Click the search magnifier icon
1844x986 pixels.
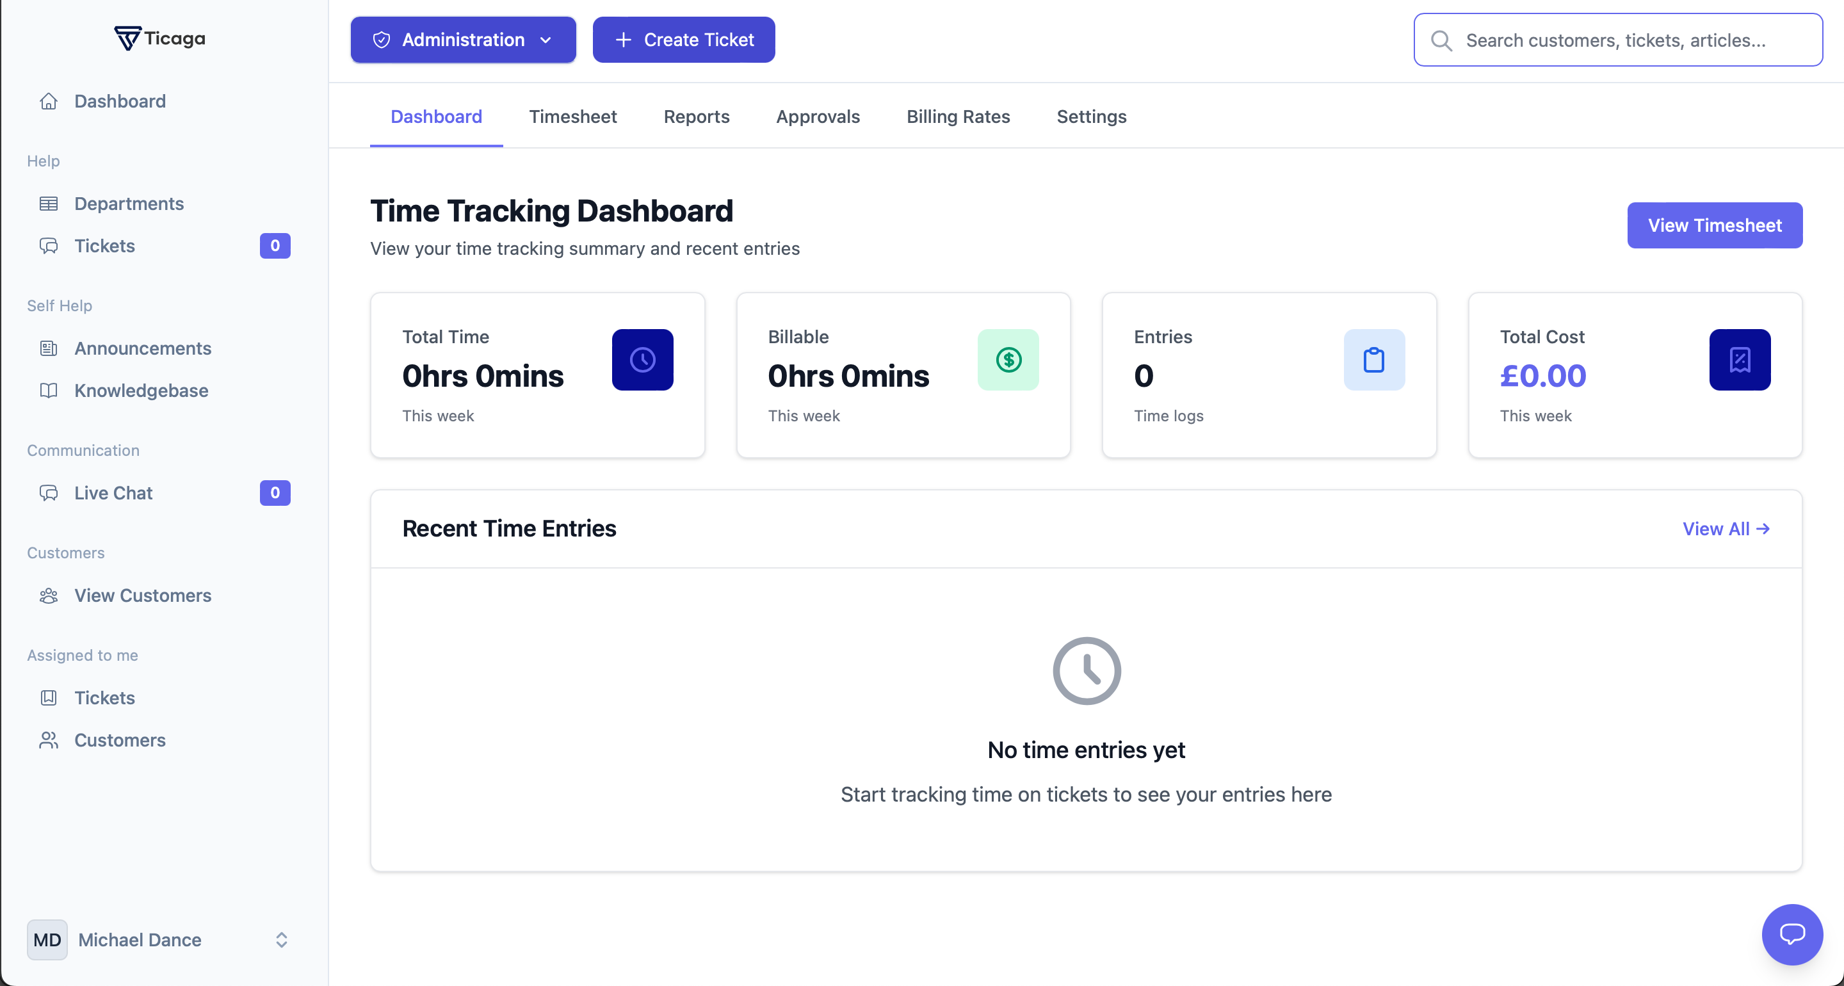[x=1443, y=41]
